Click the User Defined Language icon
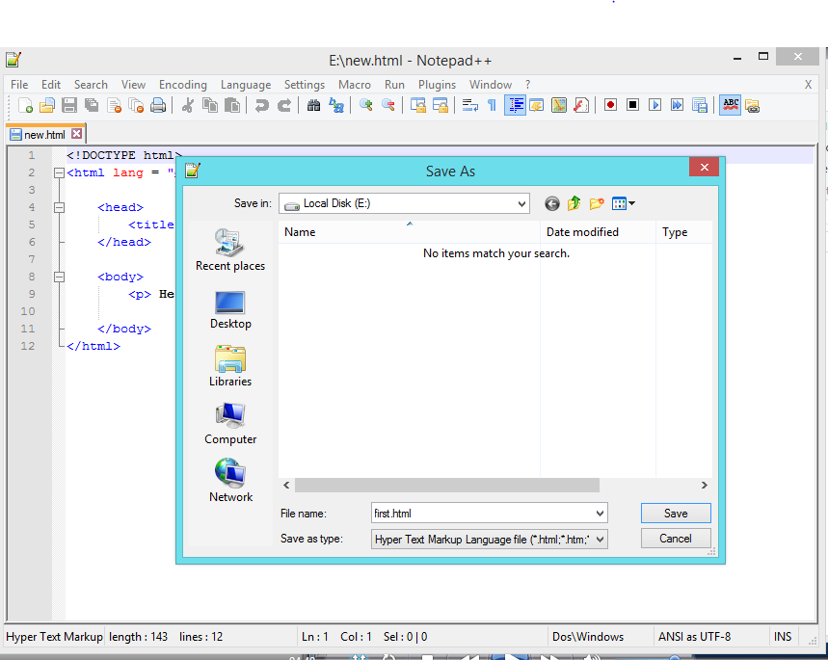 click(x=537, y=106)
